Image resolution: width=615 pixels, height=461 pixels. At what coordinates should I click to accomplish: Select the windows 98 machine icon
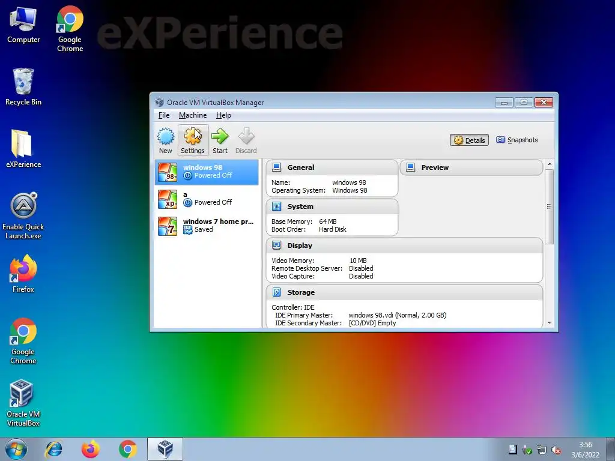pos(168,172)
